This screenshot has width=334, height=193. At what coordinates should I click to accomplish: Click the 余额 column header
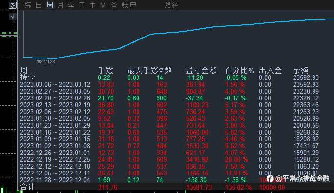pos(300,70)
